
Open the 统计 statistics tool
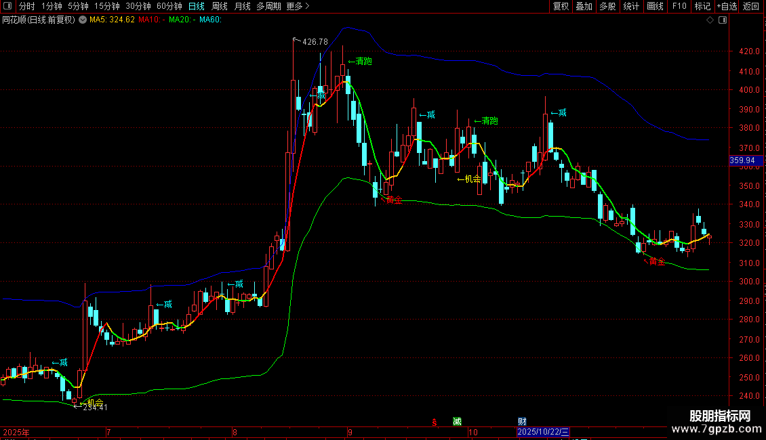630,6
